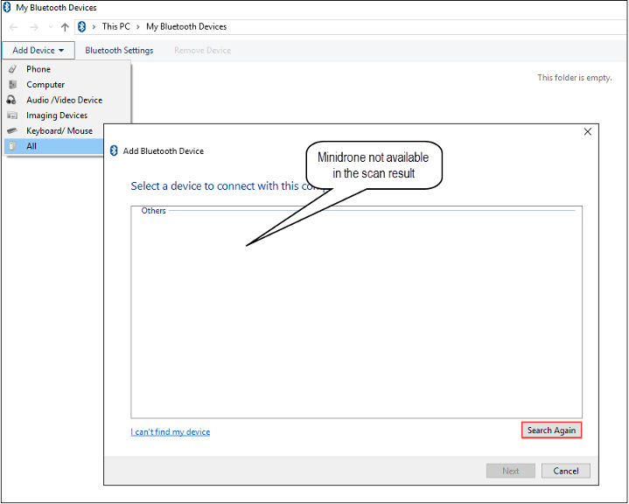Open Bluetooth Settings
This screenshot has width=629, height=504.
(119, 51)
